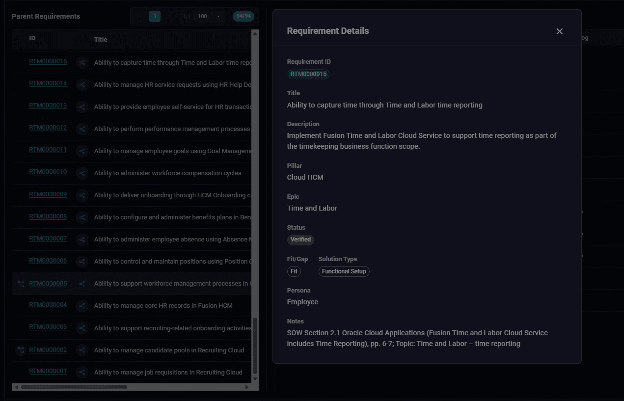Viewport: 624px width, 401px height.
Task: Open the 100 page-size dropdown
Action: coord(210,16)
